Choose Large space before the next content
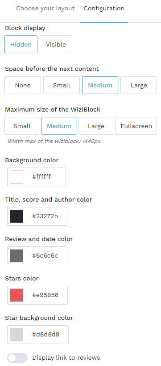Viewport: 161px width, 366px height. pyautogui.click(x=139, y=85)
